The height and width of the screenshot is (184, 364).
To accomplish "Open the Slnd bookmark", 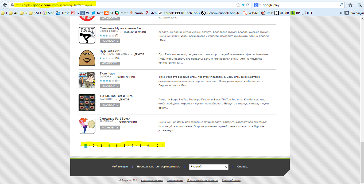I will pyautogui.click(x=48, y=13).
